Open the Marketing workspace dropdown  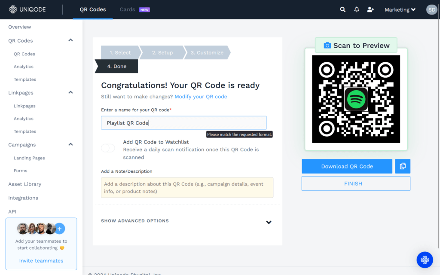[399, 9]
